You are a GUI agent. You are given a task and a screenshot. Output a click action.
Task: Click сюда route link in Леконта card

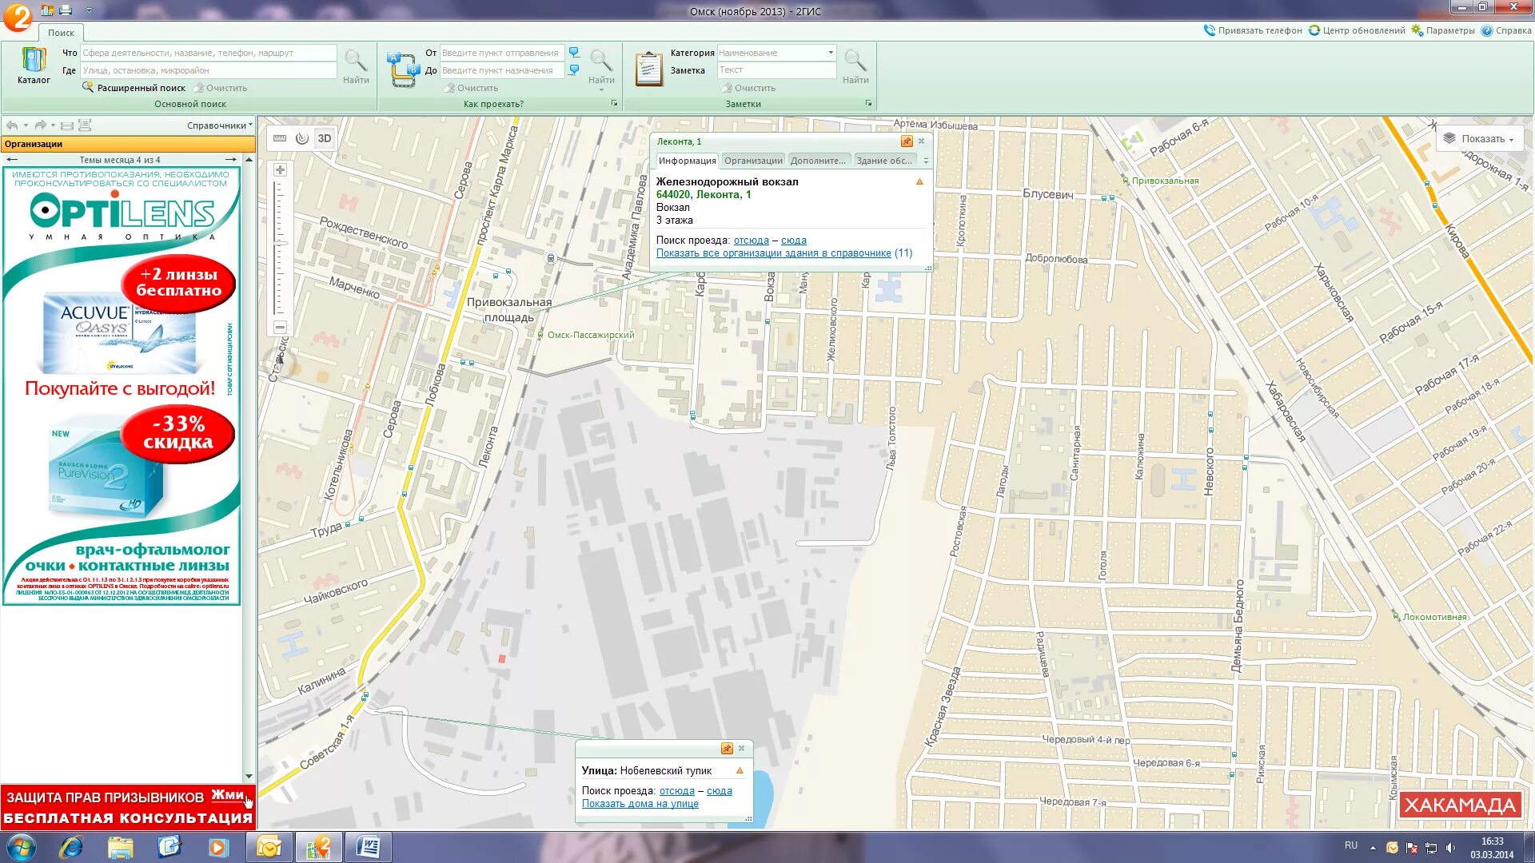794,240
